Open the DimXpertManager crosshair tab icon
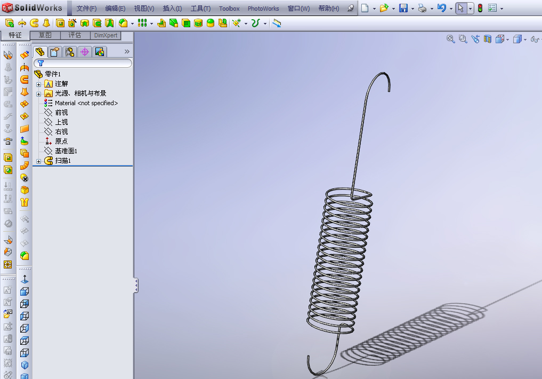Screen dimensions: 542x379 (85, 52)
